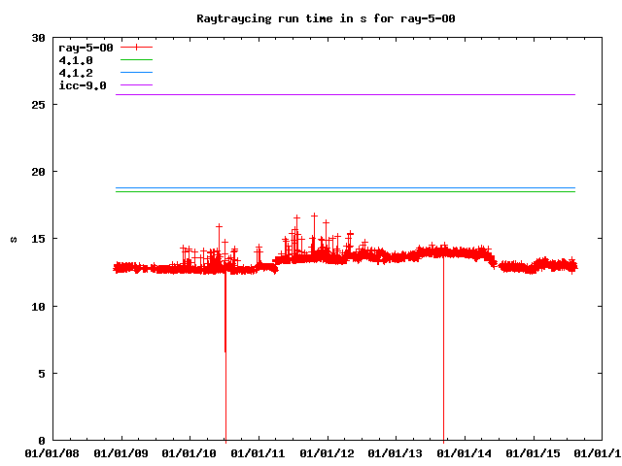622x466 pixels.
Task: Click the blue 4.1.2 legend line sample
Action: (137, 74)
